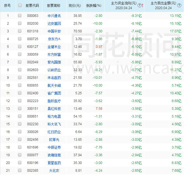This screenshot has width=184, height=175.
Task: Click price 70.50 in 中国平安 row
Action: pyautogui.click(x=78, y=31)
